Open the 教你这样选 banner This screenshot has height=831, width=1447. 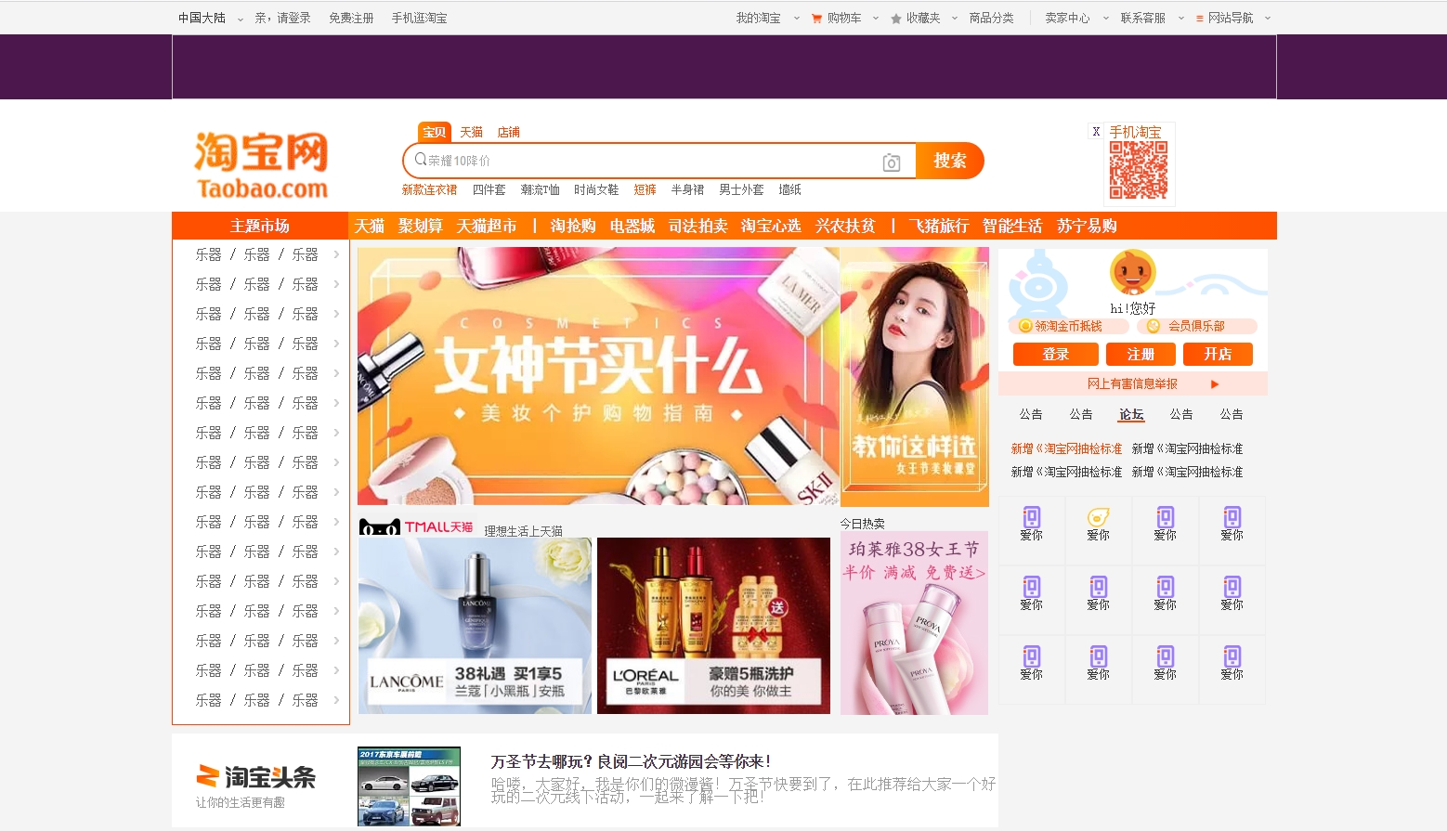tap(915, 376)
